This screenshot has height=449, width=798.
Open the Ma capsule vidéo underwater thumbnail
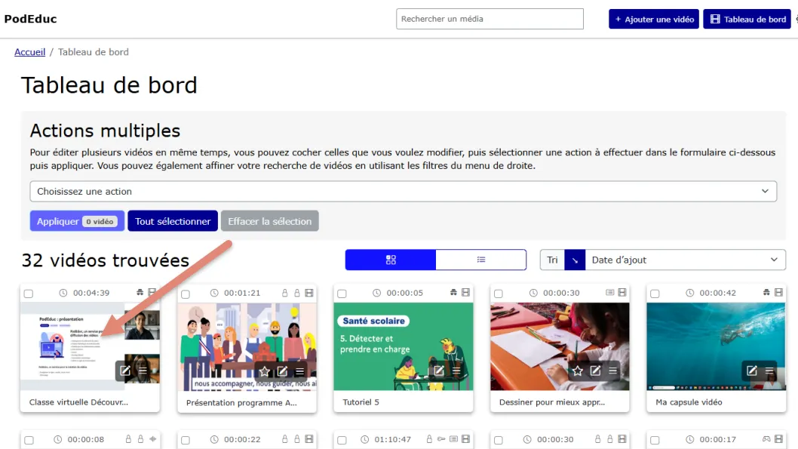[716, 346]
